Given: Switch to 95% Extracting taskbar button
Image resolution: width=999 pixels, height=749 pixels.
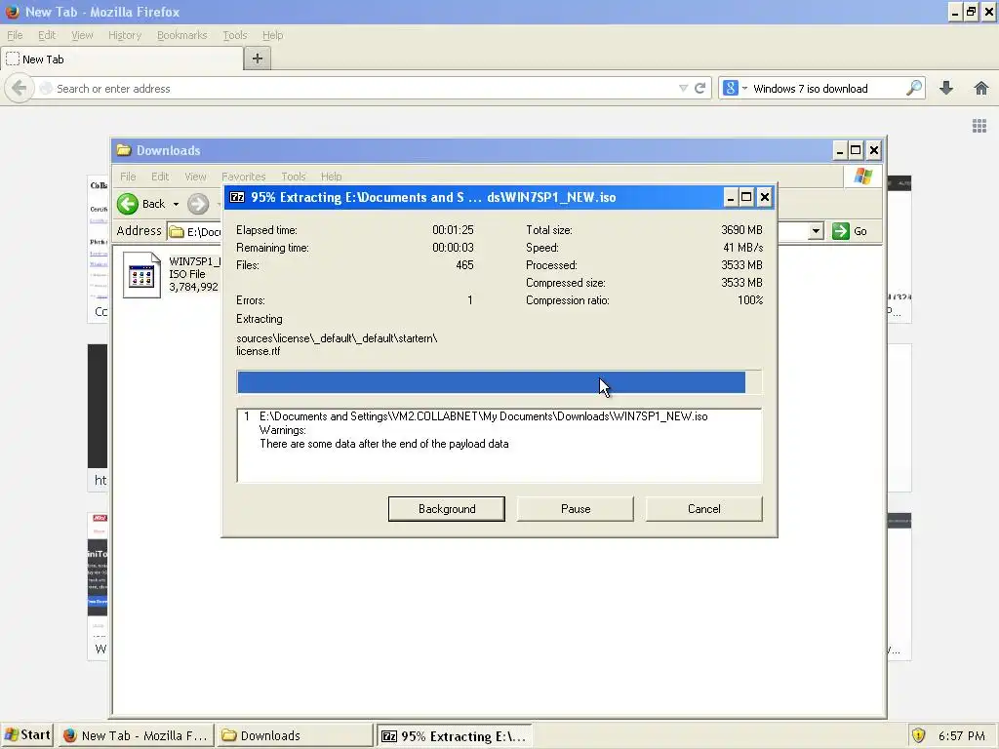Looking at the screenshot, I should 455,735.
